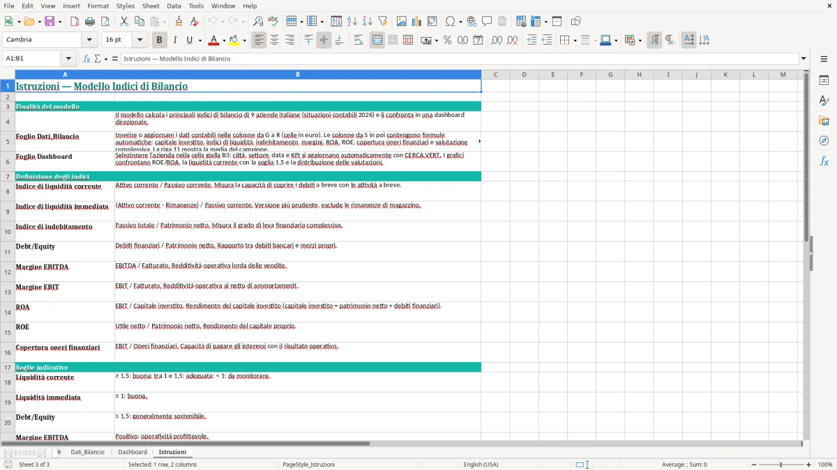This screenshot has height=470, width=837.
Task: Run the spelling check
Action: click(x=273, y=22)
